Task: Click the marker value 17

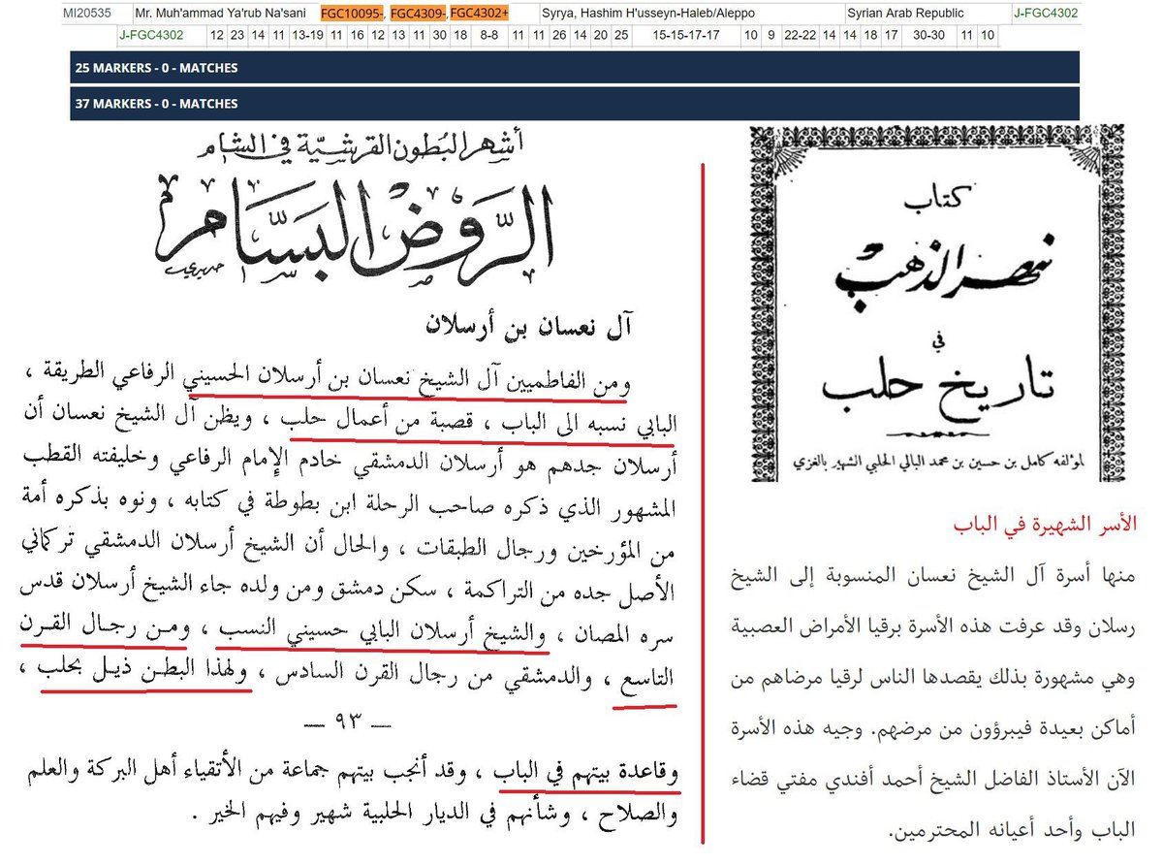Action: (x=892, y=34)
